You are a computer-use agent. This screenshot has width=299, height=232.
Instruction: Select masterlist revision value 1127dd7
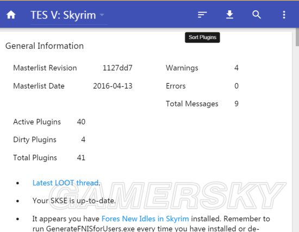pyautogui.click(x=117, y=68)
